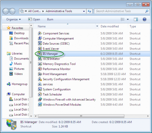Click the Administrative Tools breadcrumb arrow
The height and width of the screenshot is (133, 152).
[x=43, y=11]
